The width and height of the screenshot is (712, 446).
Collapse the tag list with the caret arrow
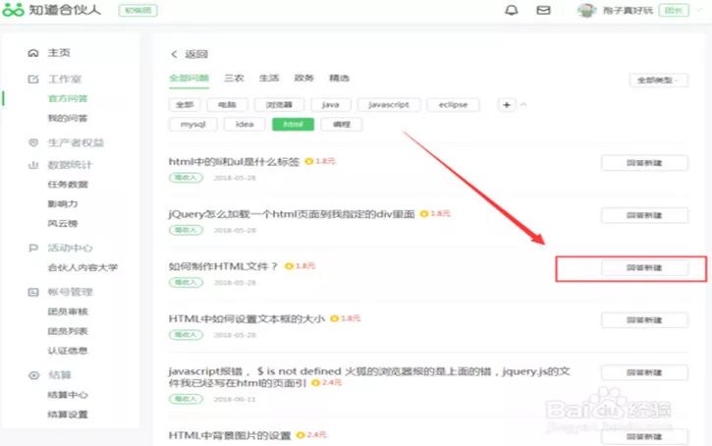pos(523,105)
